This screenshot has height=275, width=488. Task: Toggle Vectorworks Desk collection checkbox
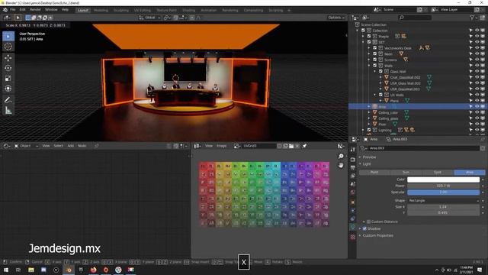click(x=375, y=48)
